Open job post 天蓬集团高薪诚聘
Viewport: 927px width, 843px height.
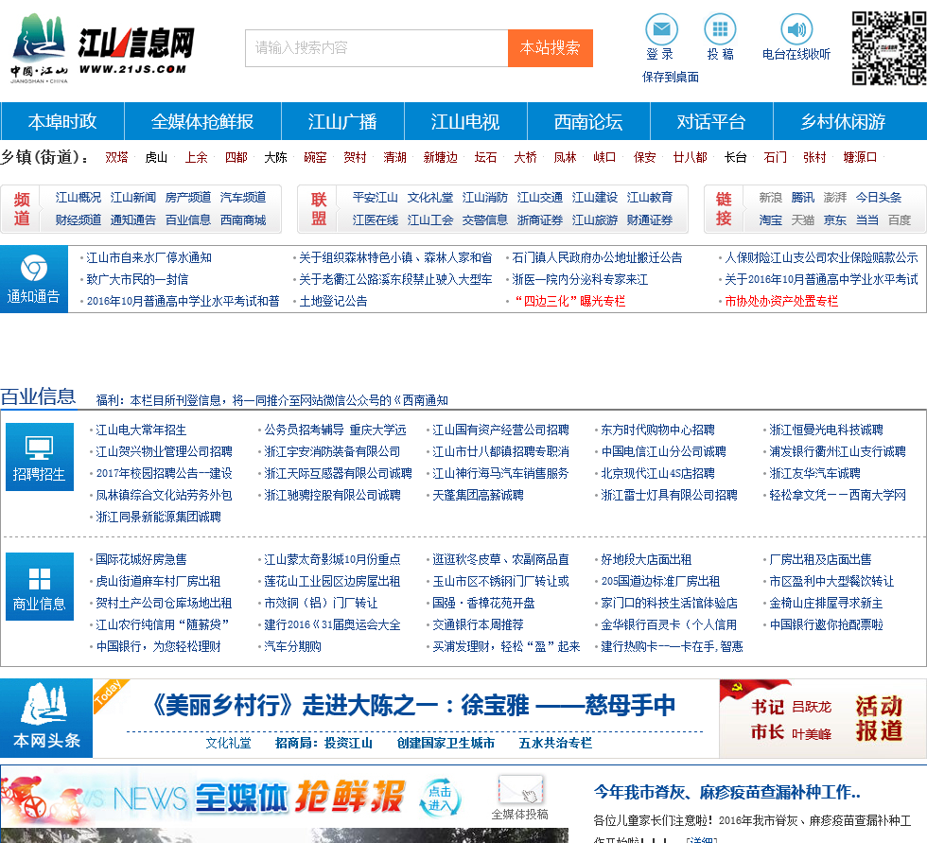point(478,496)
